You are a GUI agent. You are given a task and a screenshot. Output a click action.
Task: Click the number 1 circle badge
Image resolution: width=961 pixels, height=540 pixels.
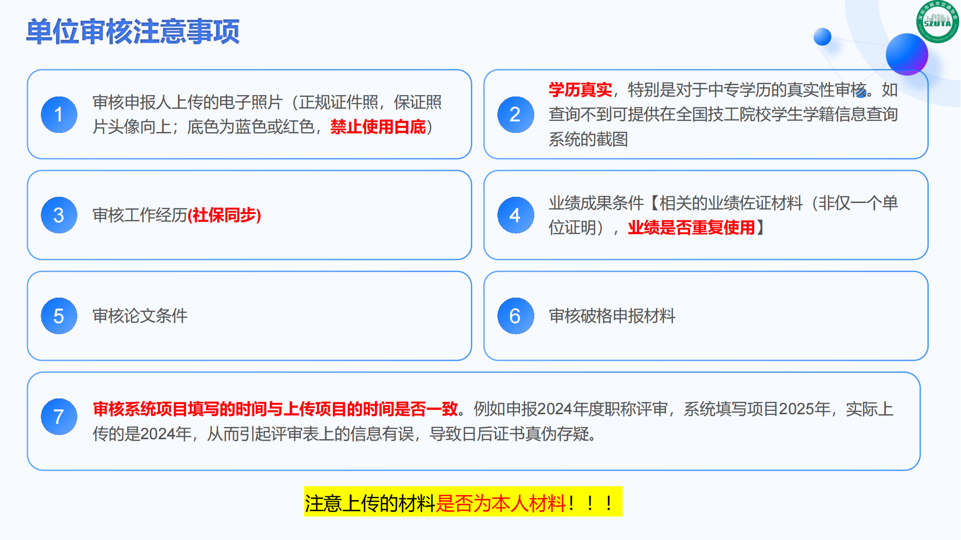tap(59, 115)
